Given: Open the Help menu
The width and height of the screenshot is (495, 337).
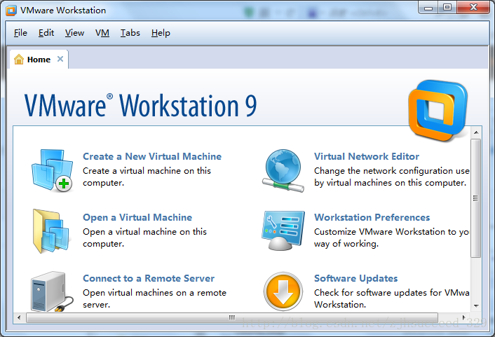Looking at the screenshot, I should pos(161,33).
